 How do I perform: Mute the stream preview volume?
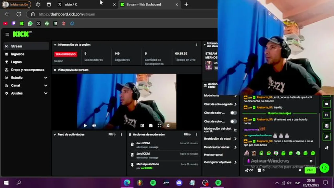[x=94, y=126]
